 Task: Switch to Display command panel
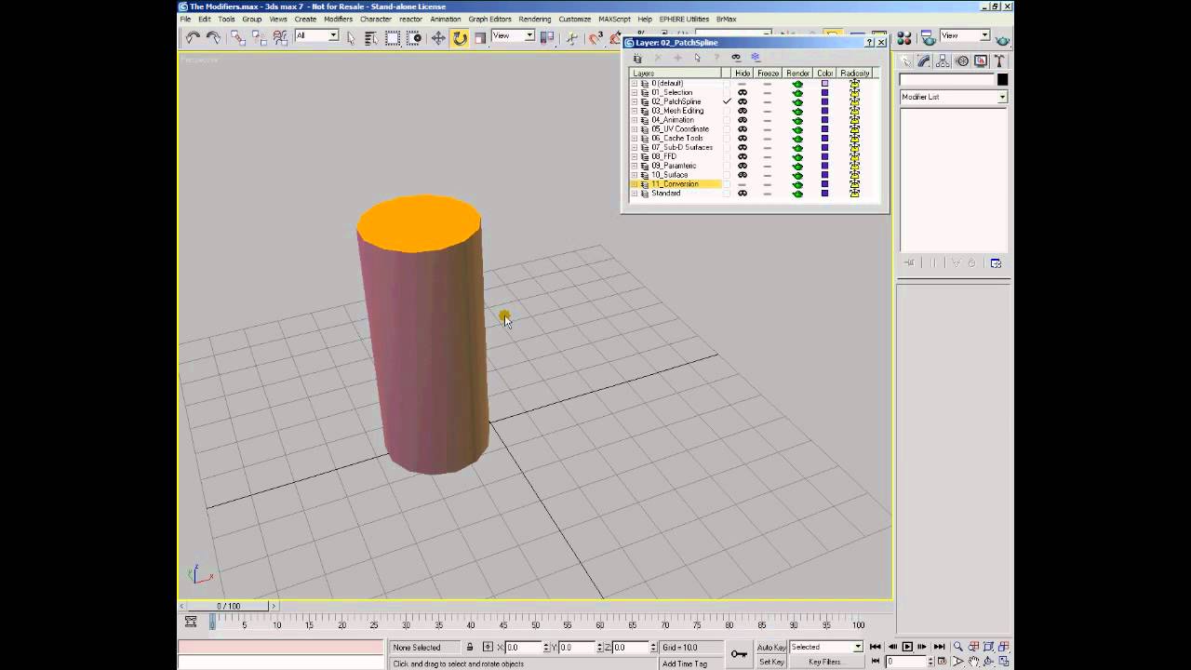tap(981, 61)
